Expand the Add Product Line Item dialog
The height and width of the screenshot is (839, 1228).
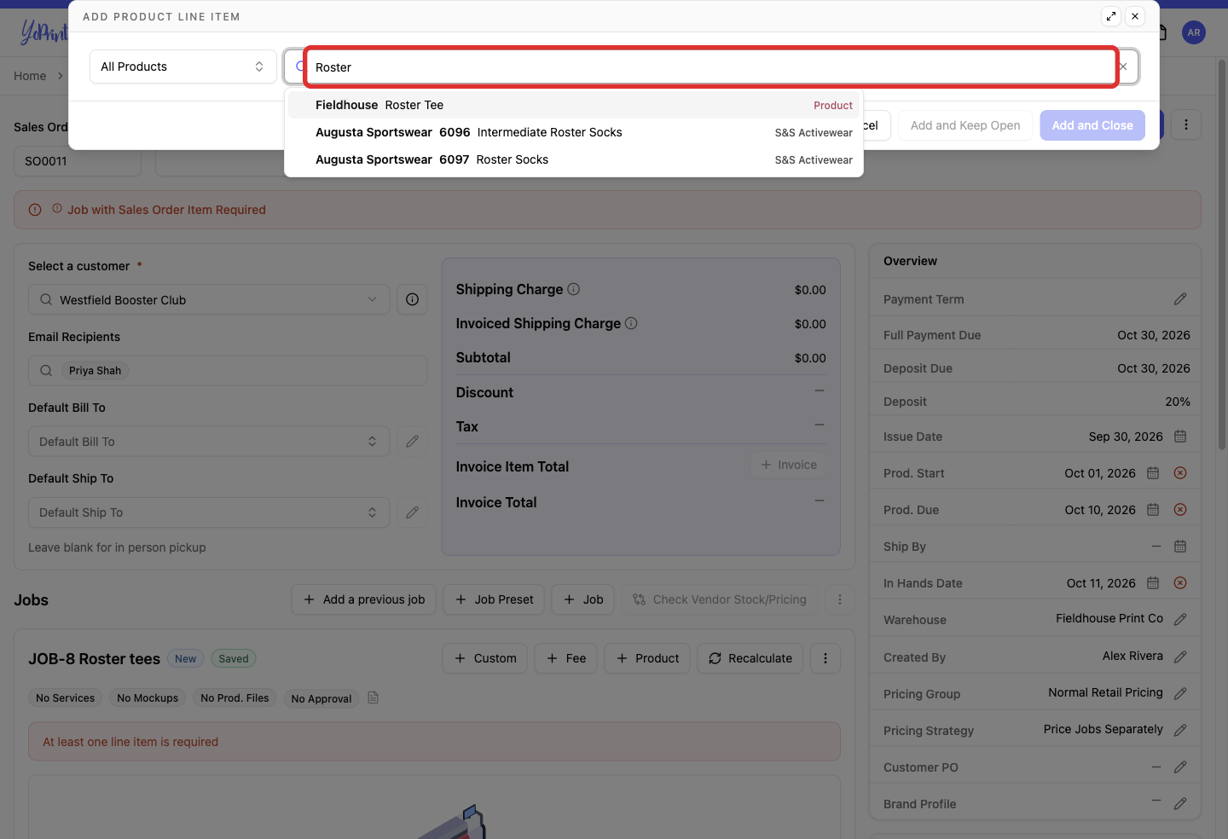(1111, 16)
